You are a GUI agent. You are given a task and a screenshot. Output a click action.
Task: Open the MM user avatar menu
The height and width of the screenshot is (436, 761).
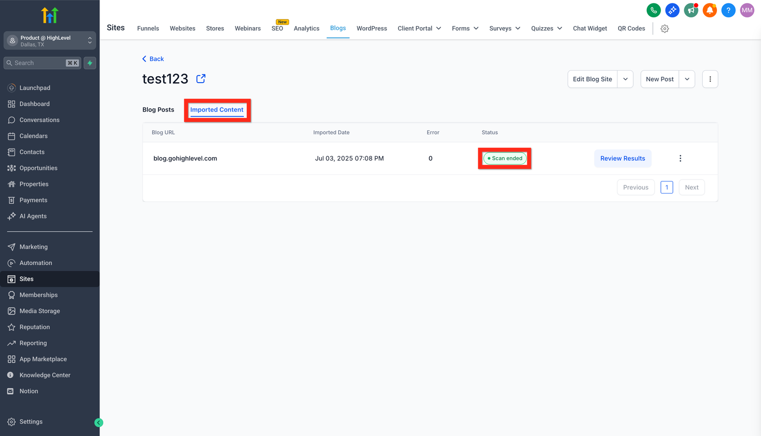[x=747, y=10]
